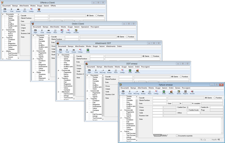The image size is (225, 143).
Task: Select Pagamento in Fatture emesse tree
Action: pyautogui.click(x=130, y=112)
